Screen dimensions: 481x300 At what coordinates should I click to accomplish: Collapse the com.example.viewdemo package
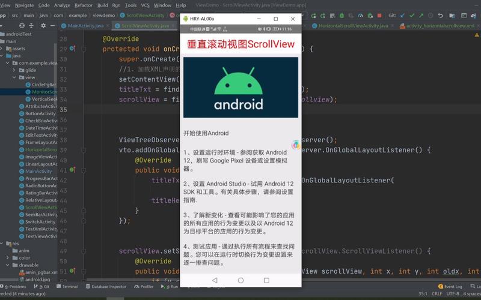8,63
